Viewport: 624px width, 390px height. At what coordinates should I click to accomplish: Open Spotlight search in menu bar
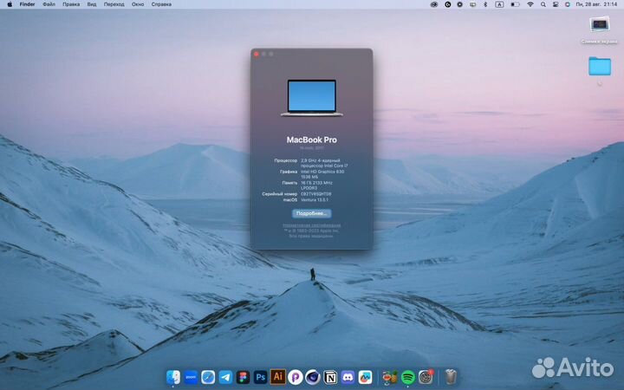coord(543,4)
